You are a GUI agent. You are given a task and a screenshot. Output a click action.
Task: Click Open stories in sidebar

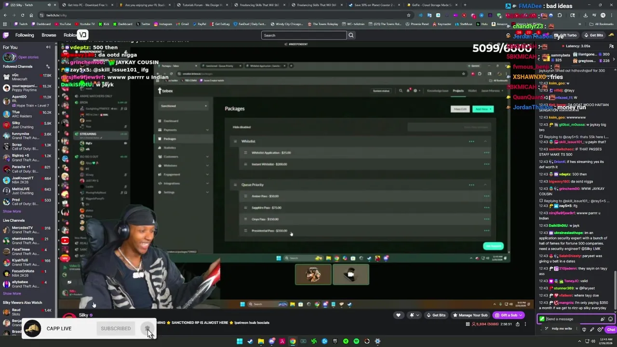[x=28, y=57]
